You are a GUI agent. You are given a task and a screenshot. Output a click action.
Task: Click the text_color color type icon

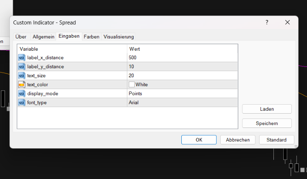(x=22, y=85)
